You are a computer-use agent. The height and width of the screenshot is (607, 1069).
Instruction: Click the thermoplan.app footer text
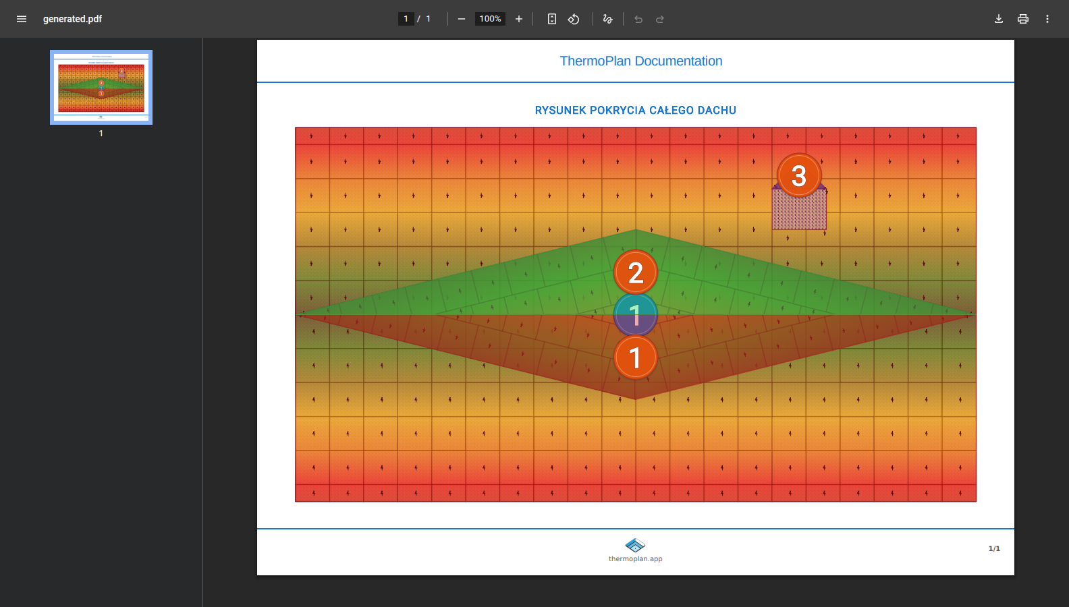point(636,558)
